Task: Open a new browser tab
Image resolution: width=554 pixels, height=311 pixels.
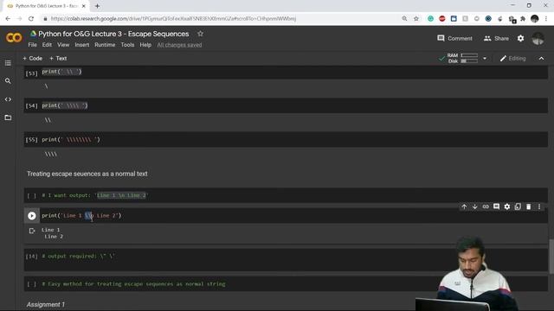Action: (x=97, y=6)
